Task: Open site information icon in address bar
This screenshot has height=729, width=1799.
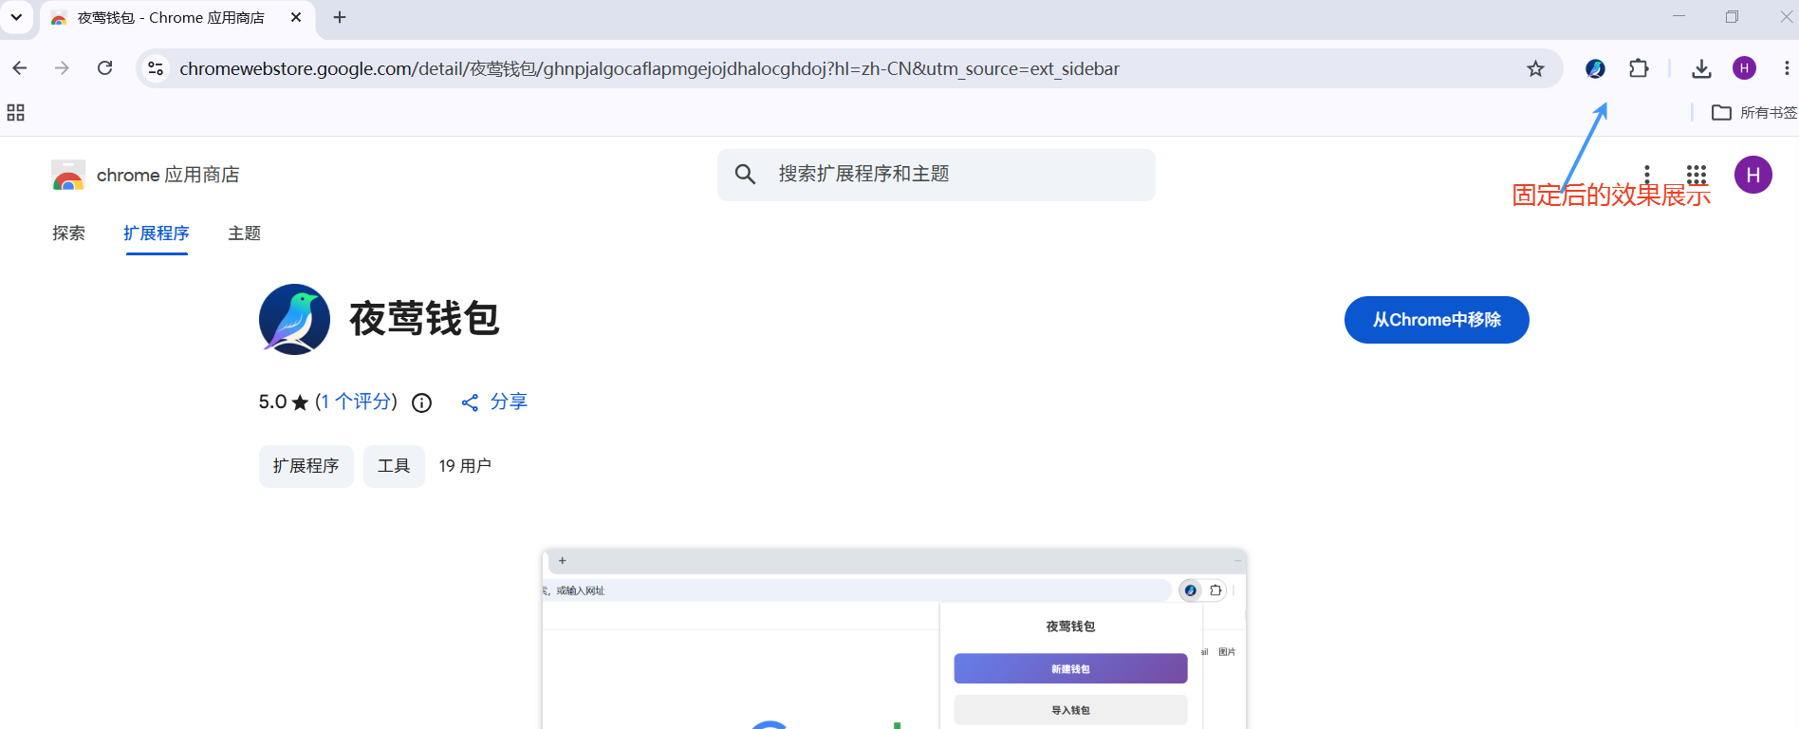Action: [x=156, y=68]
